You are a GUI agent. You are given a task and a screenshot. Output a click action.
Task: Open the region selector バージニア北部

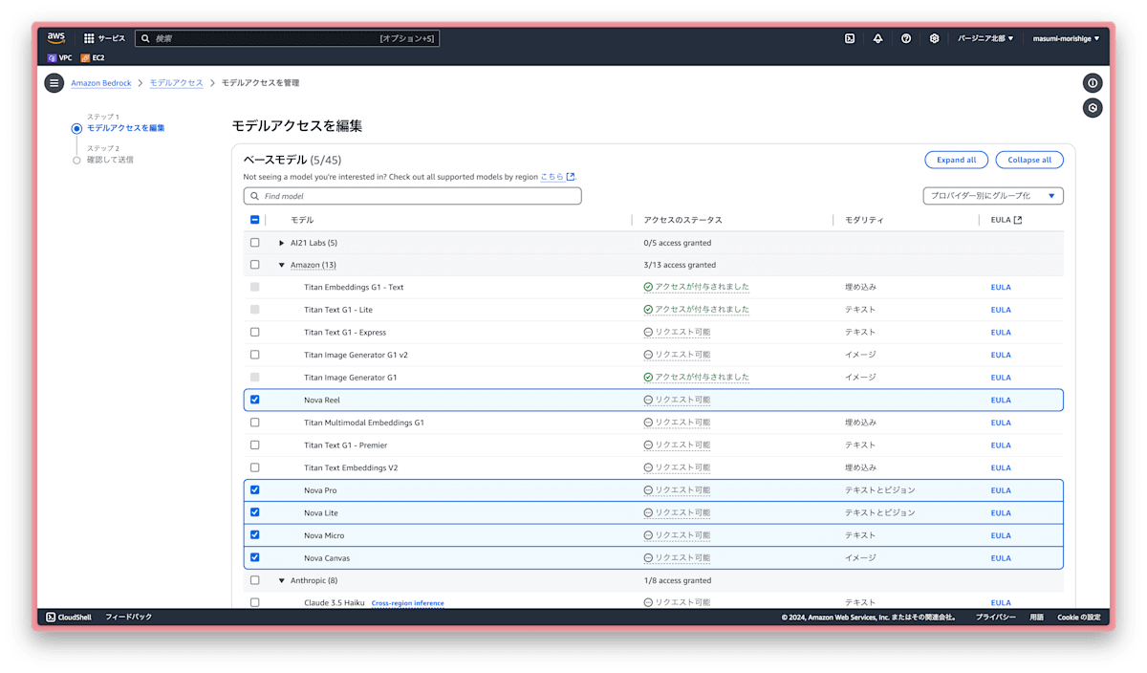pos(985,38)
